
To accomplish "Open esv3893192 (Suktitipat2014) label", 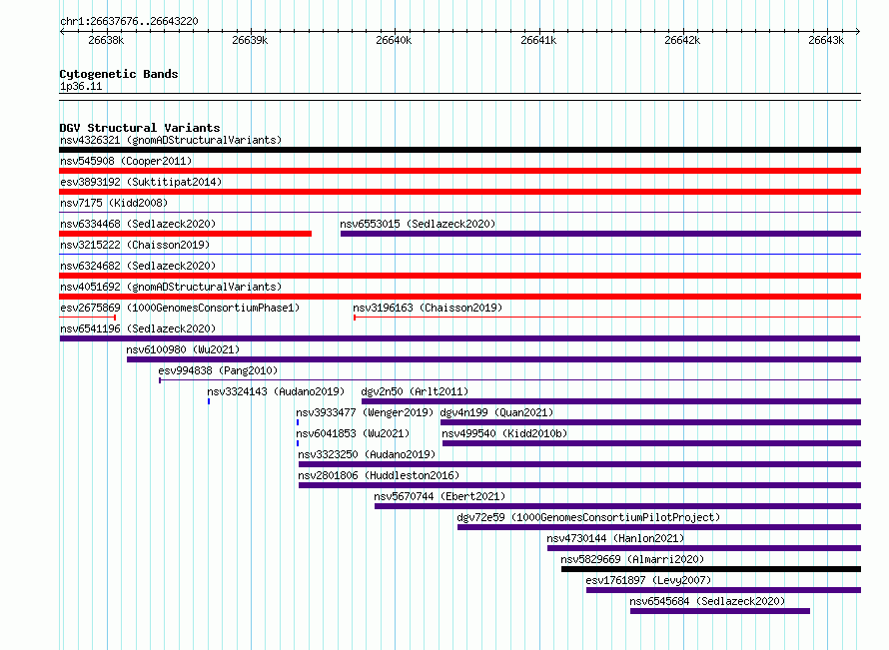I will [x=141, y=182].
